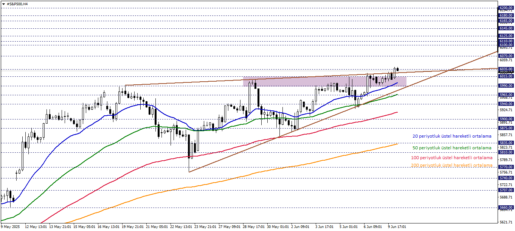Click the 23 May 21:01 time label
The image size is (515, 231).
[205, 227]
